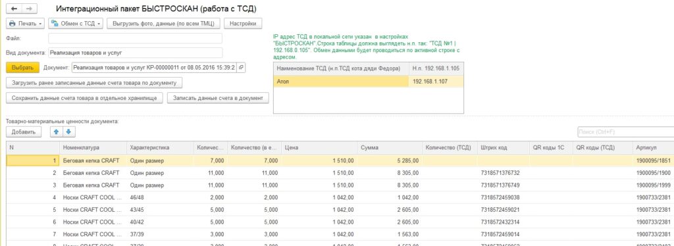Click sum cell 5 285,00
The height and width of the screenshot is (246, 674).
coord(390,161)
